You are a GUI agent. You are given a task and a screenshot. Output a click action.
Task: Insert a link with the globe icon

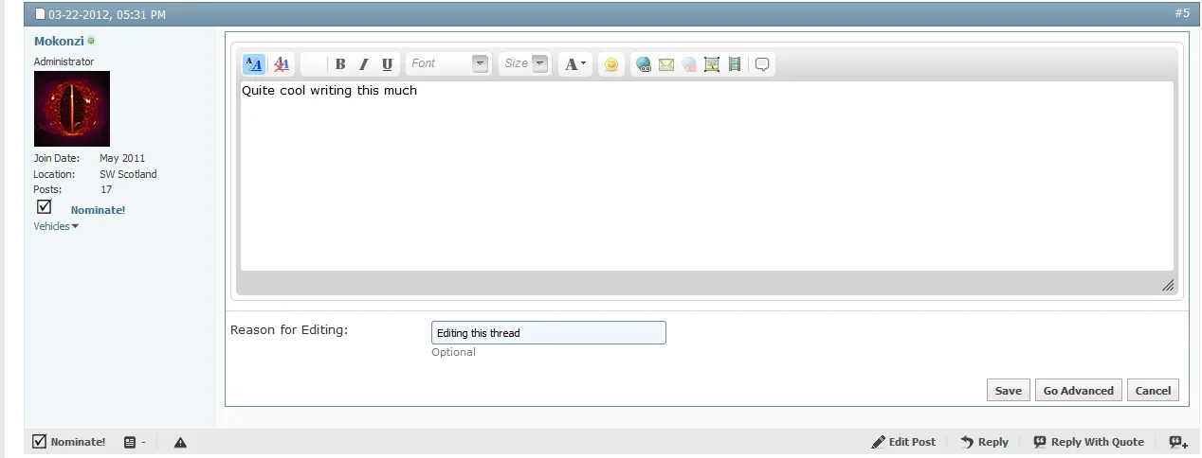coord(644,64)
